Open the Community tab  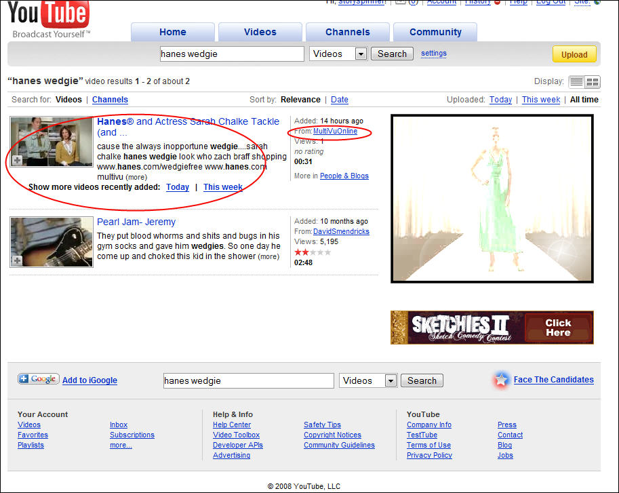tap(435, 32)
